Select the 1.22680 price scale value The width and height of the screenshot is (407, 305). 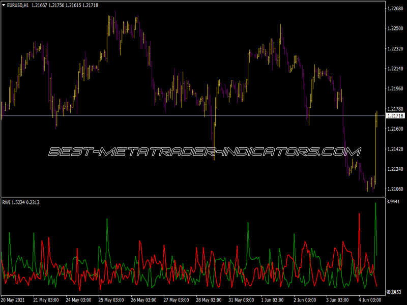[x=395, y=9]
